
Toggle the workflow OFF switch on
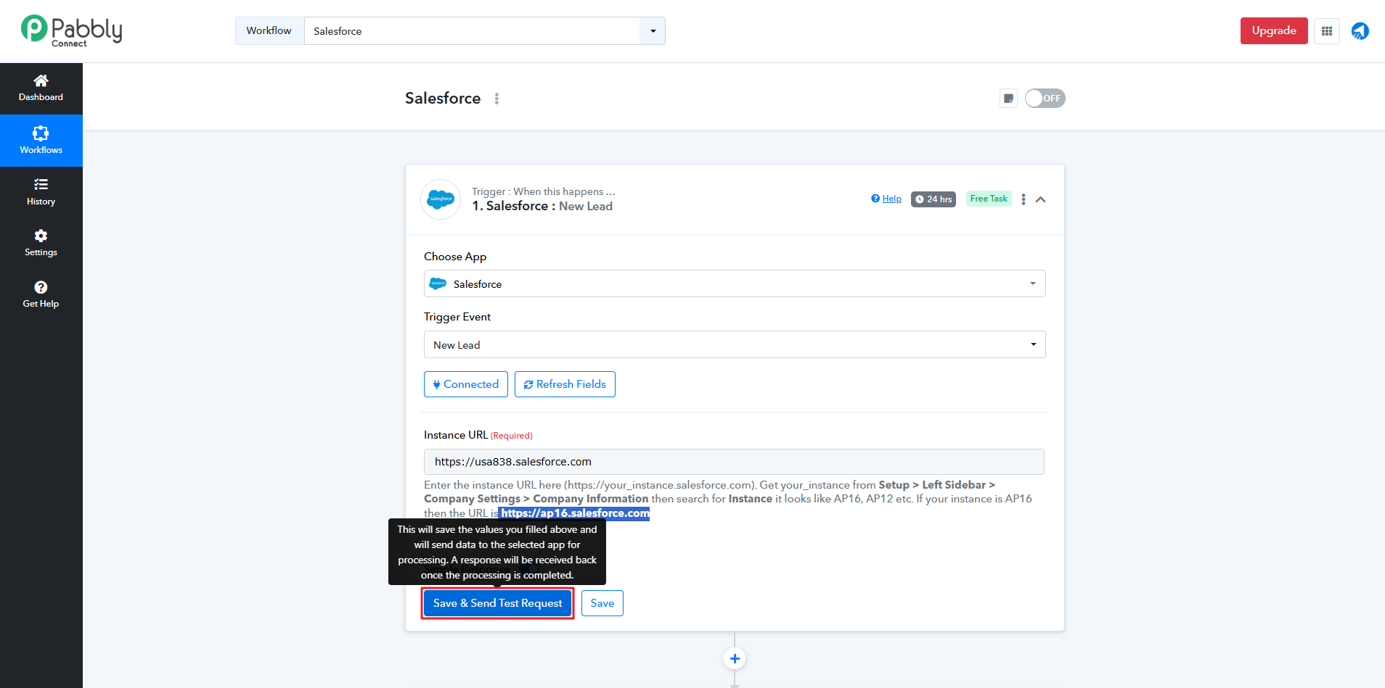(x=1045, y=99)
